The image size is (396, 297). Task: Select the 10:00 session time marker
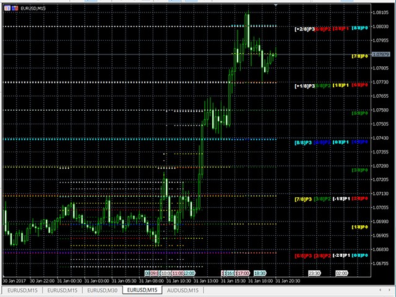click(166, 273)
